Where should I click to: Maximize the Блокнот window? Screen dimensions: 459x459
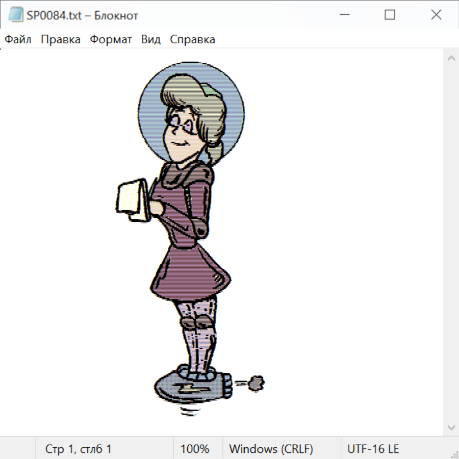pos(390,15)
